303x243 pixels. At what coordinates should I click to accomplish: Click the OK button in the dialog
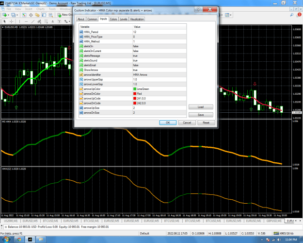point(168,122)
